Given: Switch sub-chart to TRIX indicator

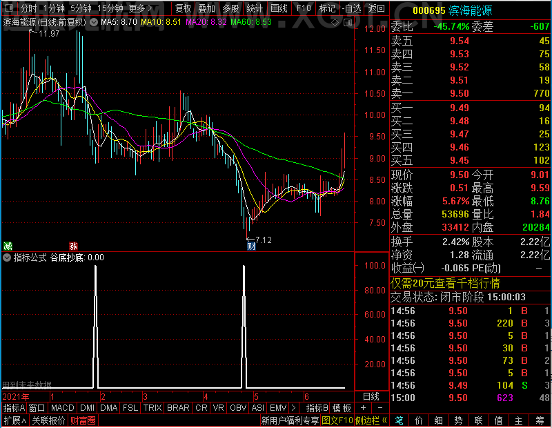Looking at the screenshot, I should pyautogui.click(x=152, y=408).
